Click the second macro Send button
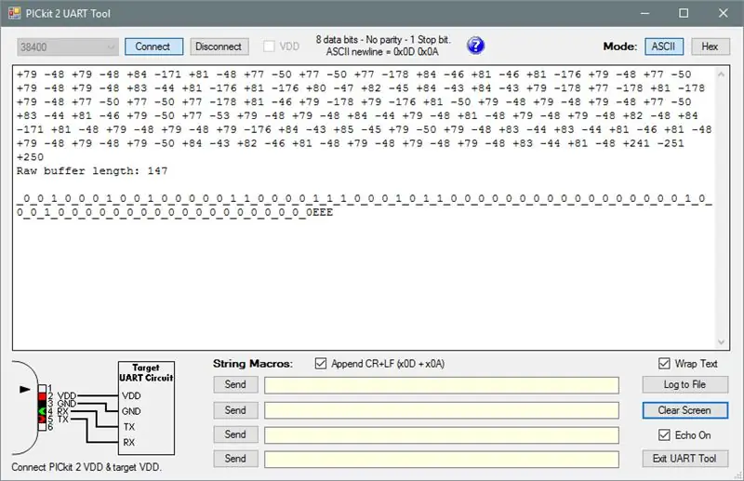This screenshot has width=744, height=481. point(235,410)
